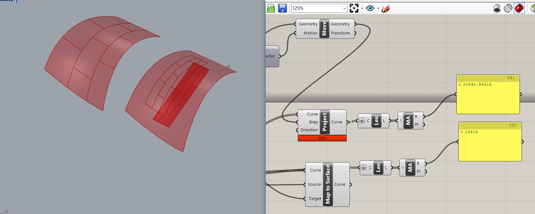This screenshot has width=535, height=214.
Task: Click the Transform output of Move
Action: [x=340, y=33]
